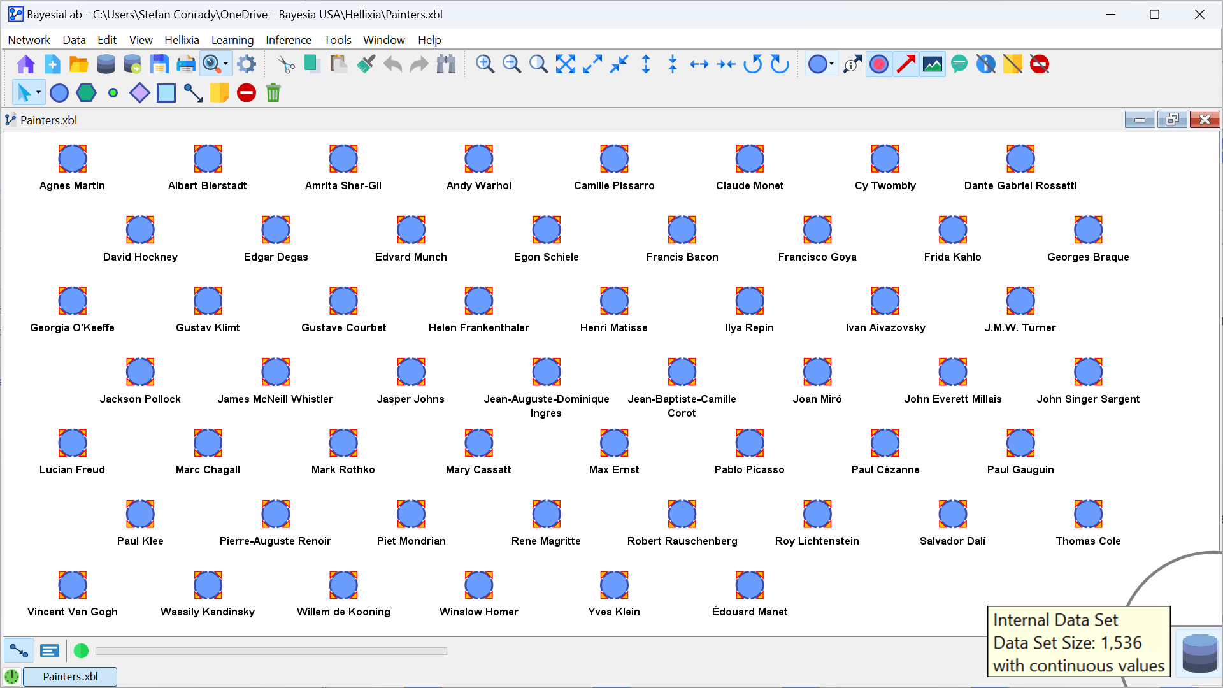Click the rotate counterclockwise icon

[x=753, y=64]
